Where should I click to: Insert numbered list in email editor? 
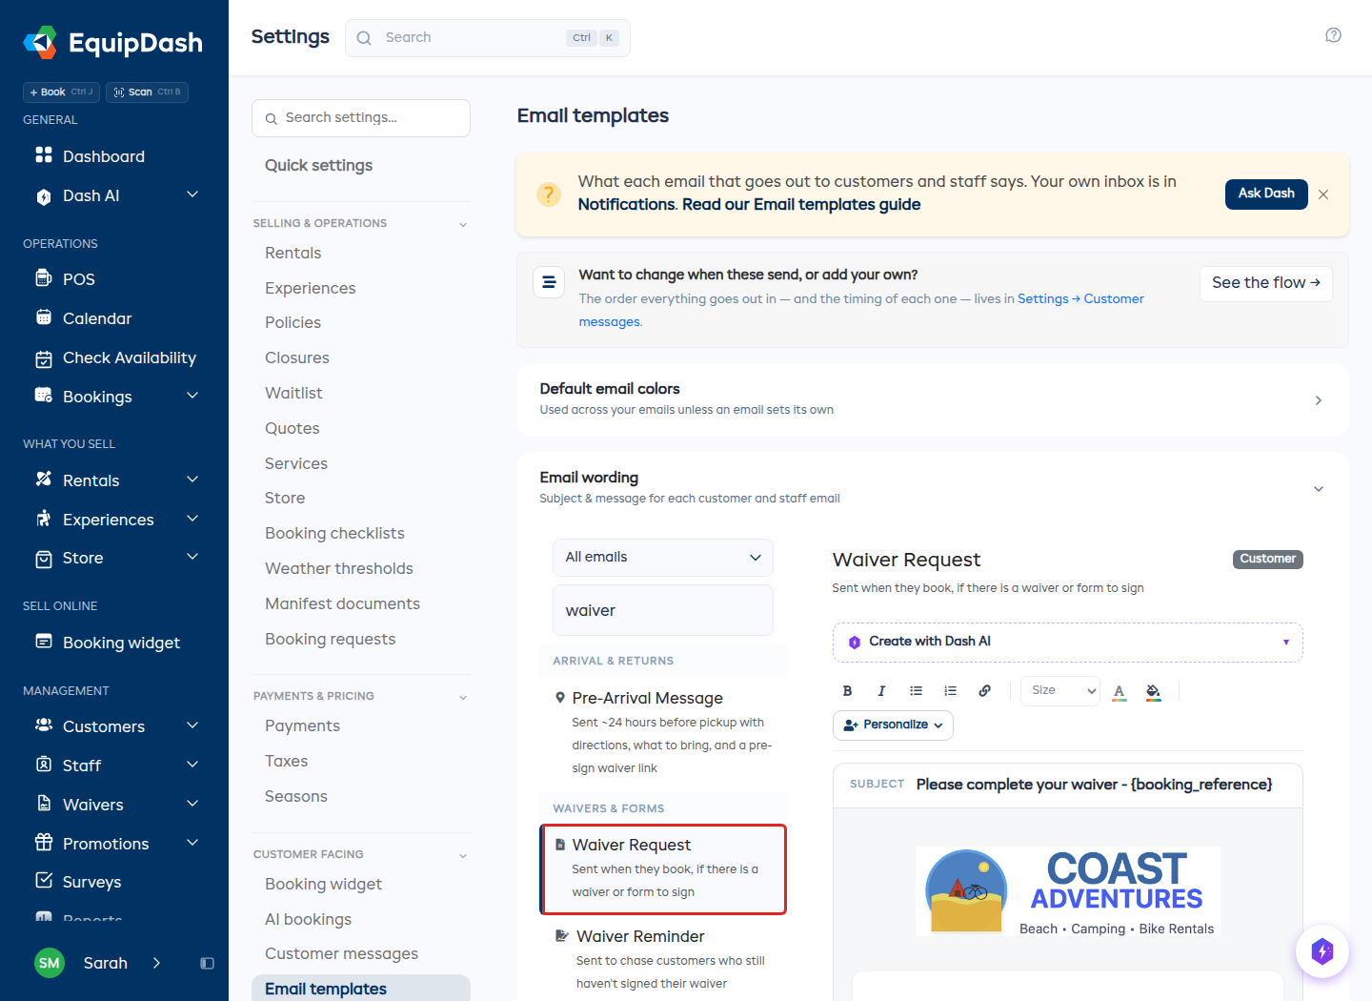point(950,691)
